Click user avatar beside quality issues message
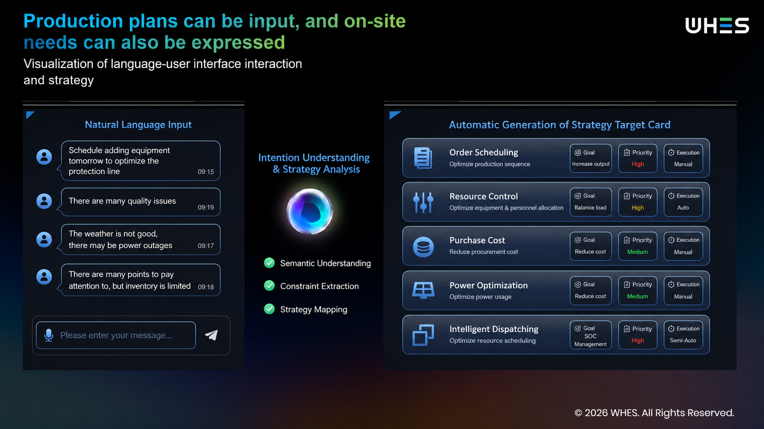Screen dimensions: 764x429 [44, 201]
